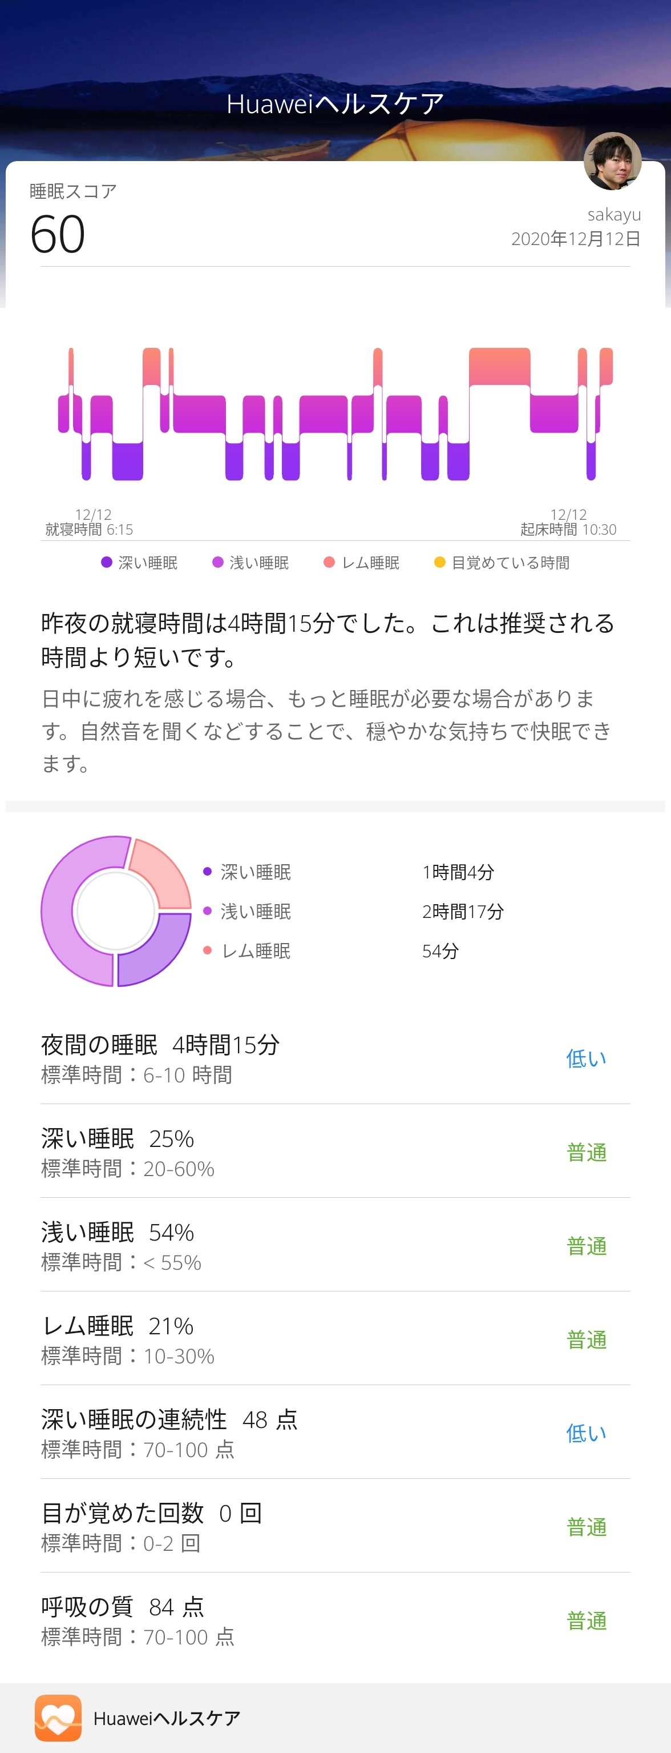Screen dimensions: 671x1753
Task: Click the purple 深い睡眠 chart legend dot
Action: click(107, 562)
